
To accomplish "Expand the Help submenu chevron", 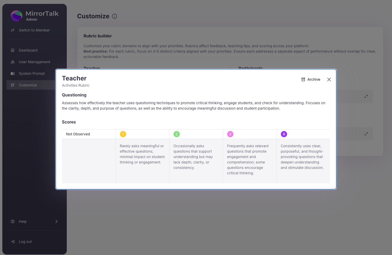I will coord(56,221).
